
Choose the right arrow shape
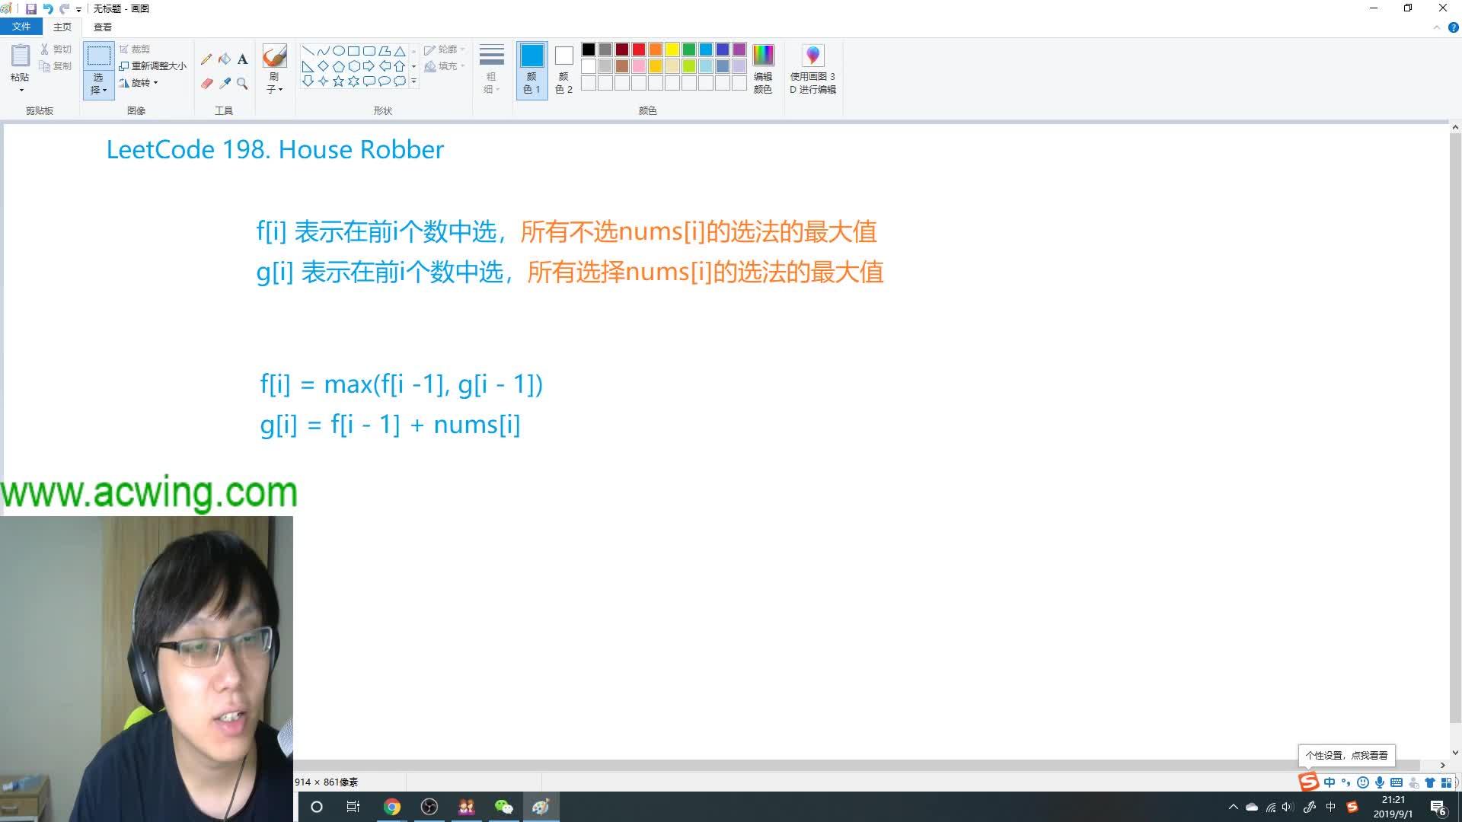click(x=369, y=66)
